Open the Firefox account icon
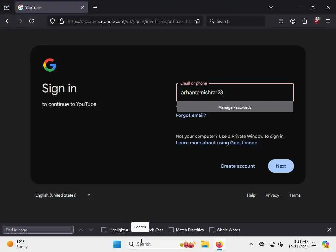 (x=293, y=21)
